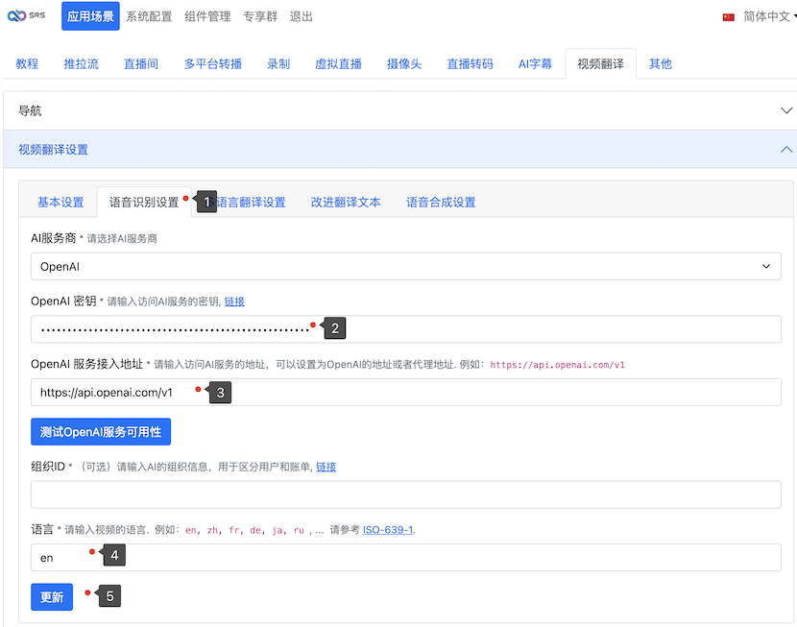Viewport: 797px width, 627px height.
Task: Switch to the 直播间 tab
Action: [x=141, y=63]
